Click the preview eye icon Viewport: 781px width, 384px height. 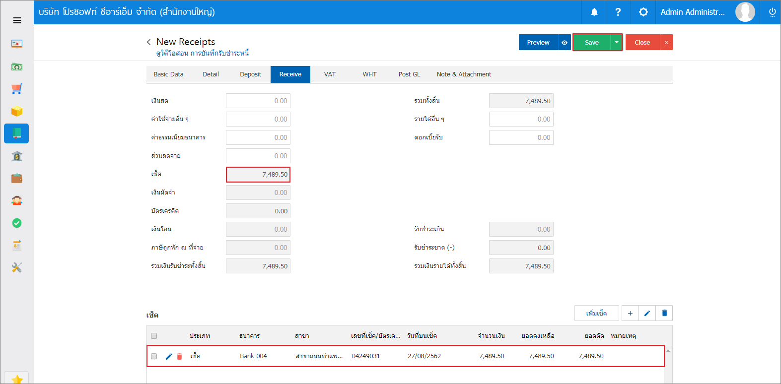tap(565, 42)
